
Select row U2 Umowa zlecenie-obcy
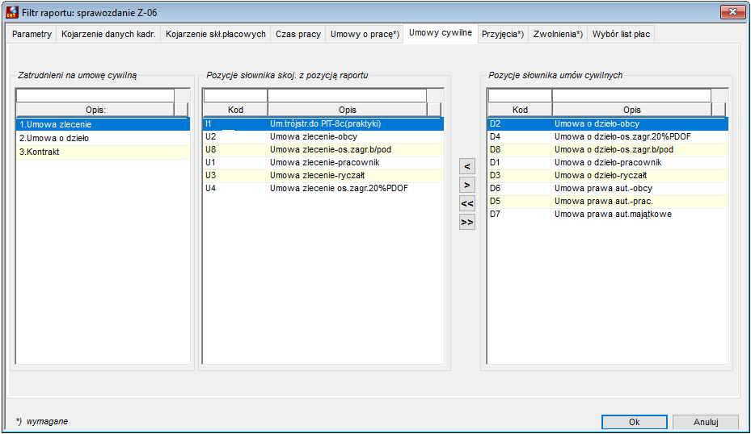point(323,136)
